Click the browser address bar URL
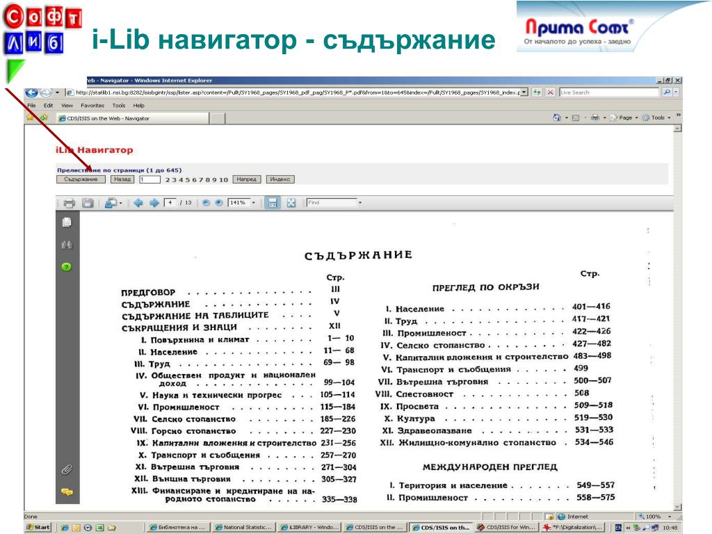The width and height of the screenshot is (712, 534). pyautogui.click(x=298, y=92)
